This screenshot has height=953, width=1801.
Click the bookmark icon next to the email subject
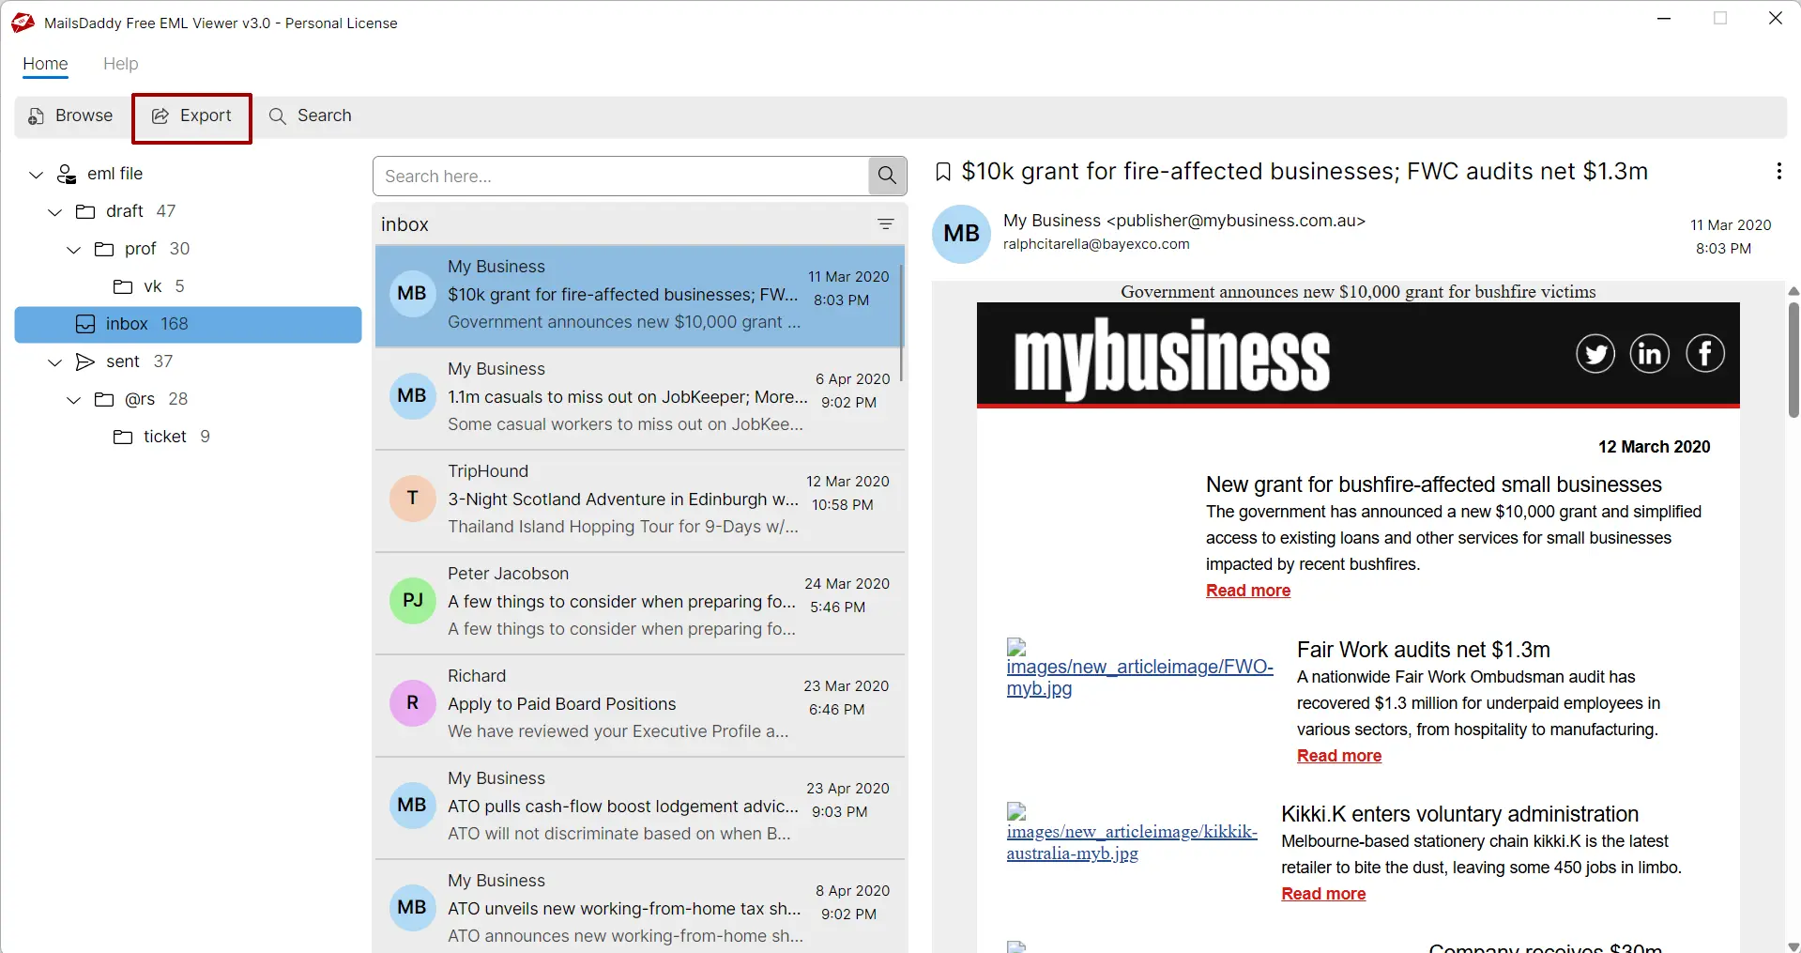[942, 171]
